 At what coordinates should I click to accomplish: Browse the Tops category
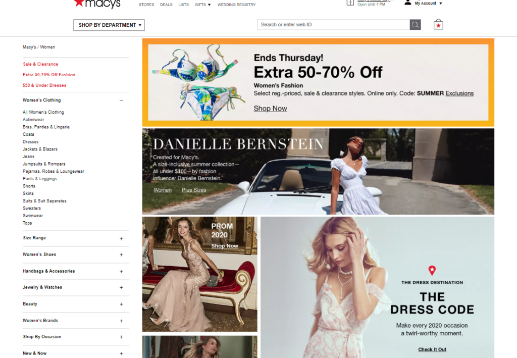point(27,223)
